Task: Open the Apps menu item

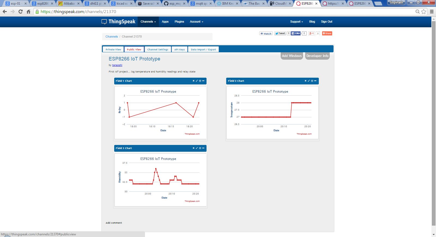Action: pyautogui.click(x=165, y=22)
